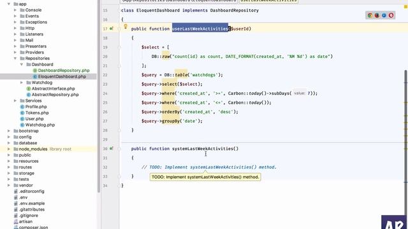Click the 'value:' inlay hint in subDays

[x=300, y=94]
